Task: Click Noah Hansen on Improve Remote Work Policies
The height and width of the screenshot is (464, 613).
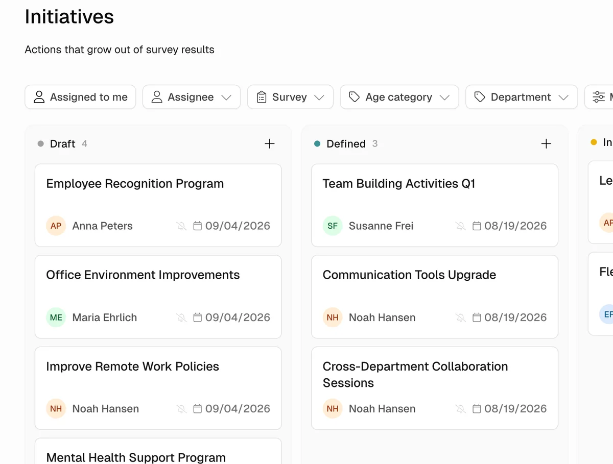Action: click(x=106, y=409)
